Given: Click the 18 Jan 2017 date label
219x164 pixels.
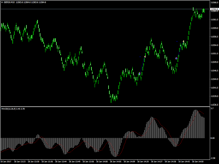Looking at the screenshot, I should [x=6, y=162].
